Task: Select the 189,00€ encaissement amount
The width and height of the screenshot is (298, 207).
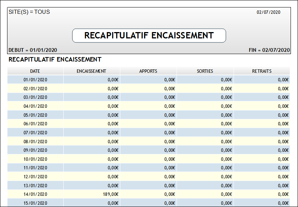Action: 111,194
